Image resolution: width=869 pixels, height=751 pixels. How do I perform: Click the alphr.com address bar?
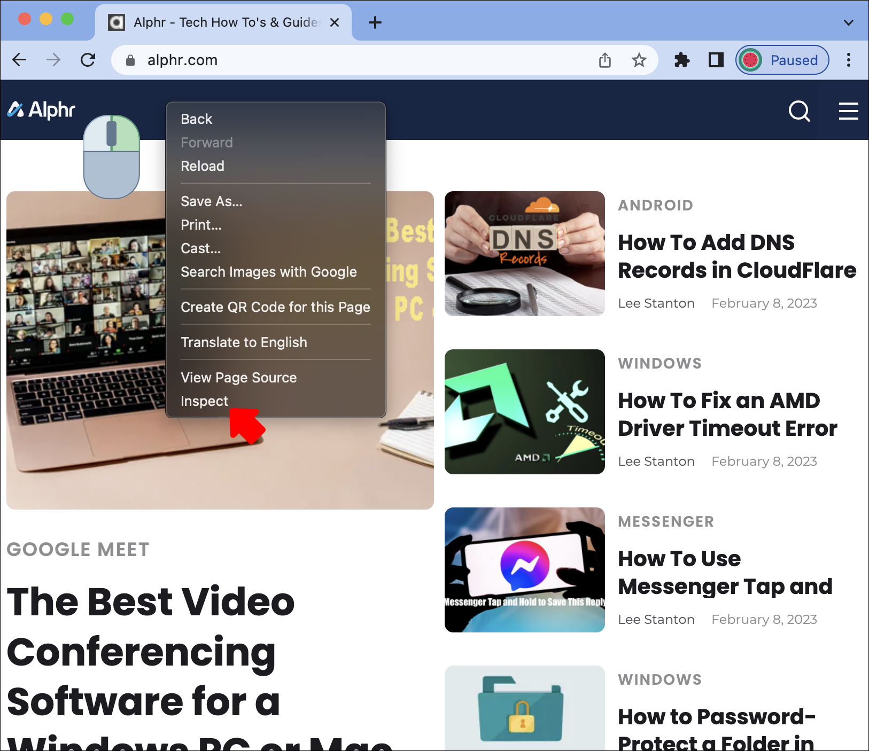point(384,60)
